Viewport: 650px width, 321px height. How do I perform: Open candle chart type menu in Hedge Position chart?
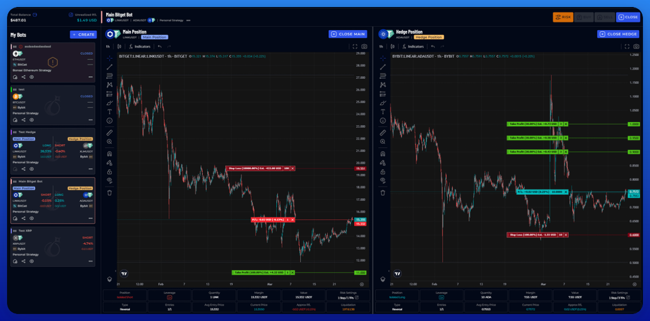pos(393,46)
